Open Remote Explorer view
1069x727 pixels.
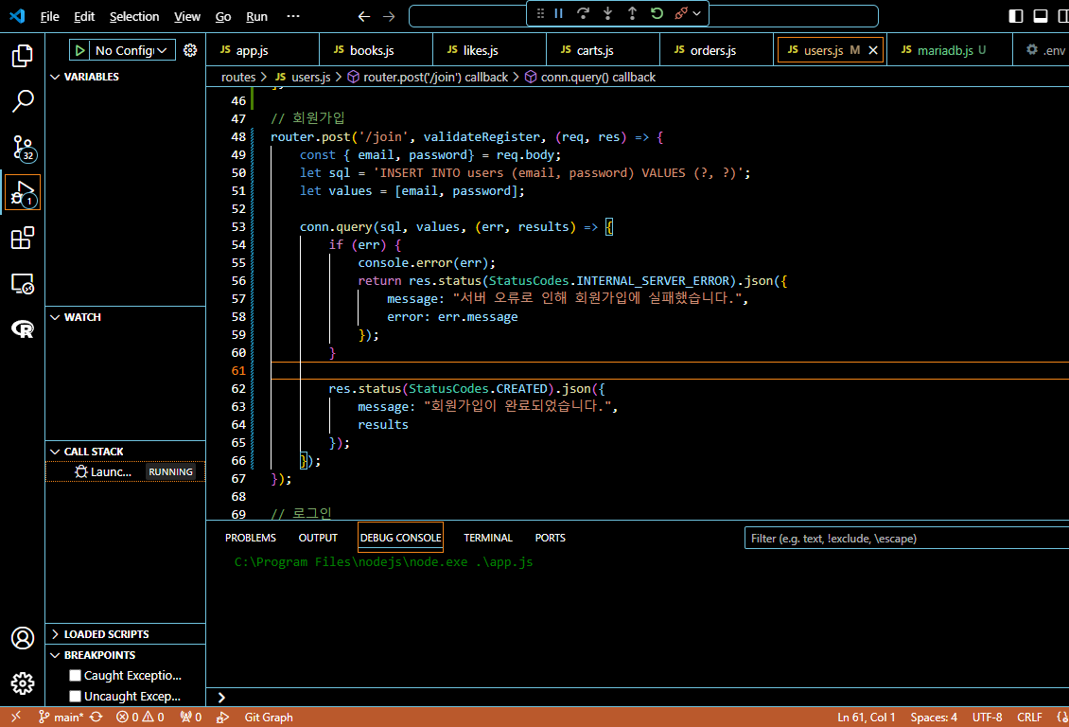23,284
